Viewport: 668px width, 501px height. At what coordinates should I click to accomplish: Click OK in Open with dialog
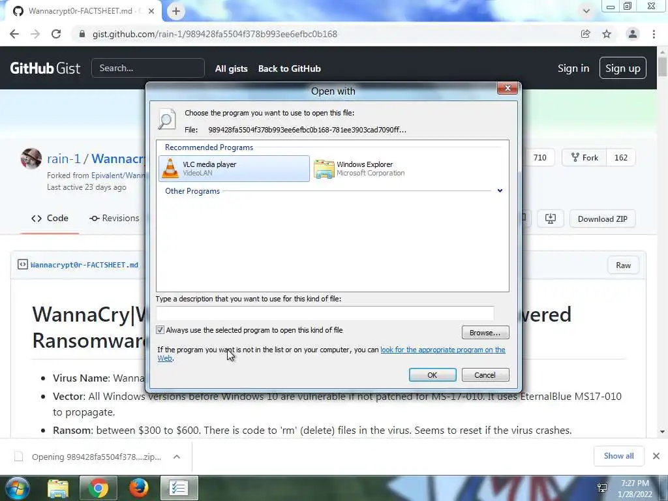pos(433,375)
